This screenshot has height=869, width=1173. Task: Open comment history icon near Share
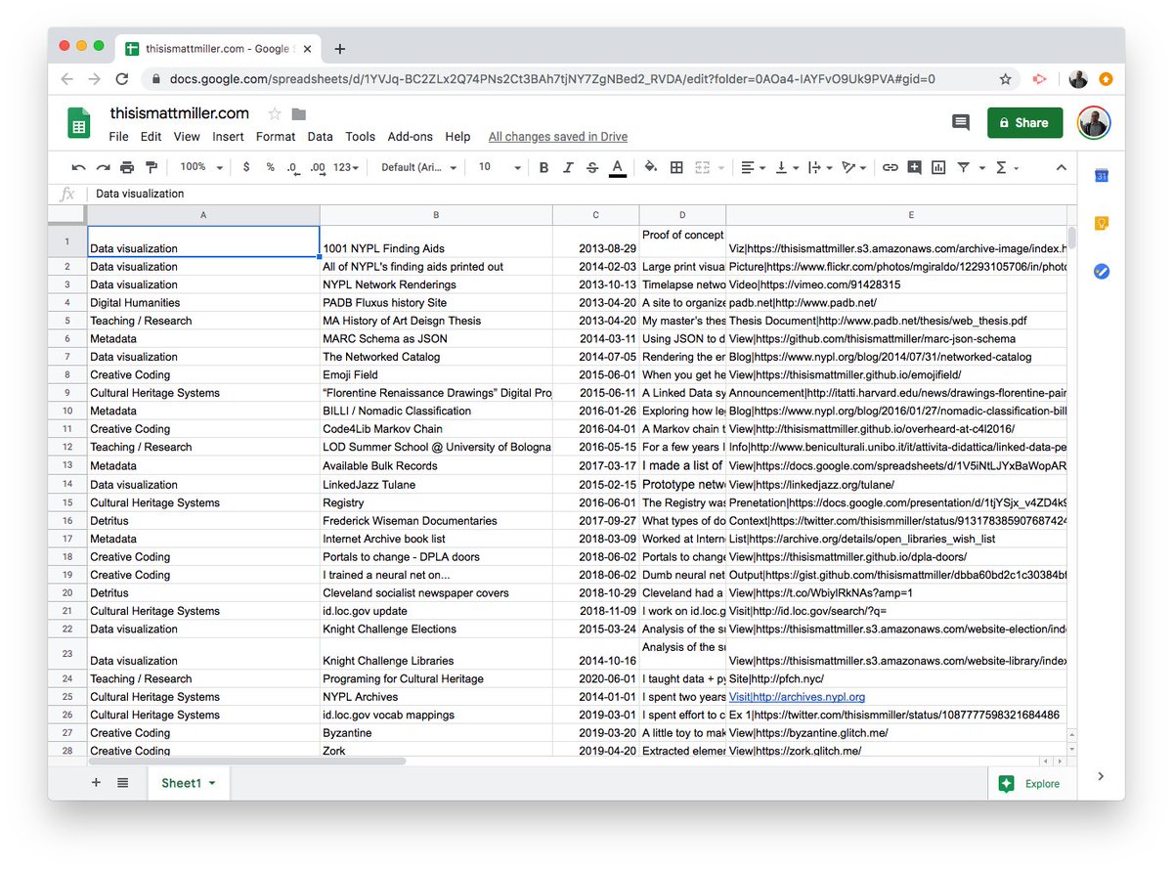coord(961,122)
